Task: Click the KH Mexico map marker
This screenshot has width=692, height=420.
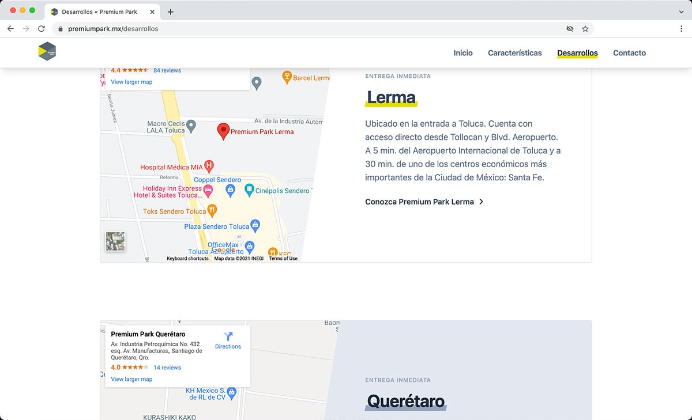Action: pyautogui.click(x=232, y=393)
